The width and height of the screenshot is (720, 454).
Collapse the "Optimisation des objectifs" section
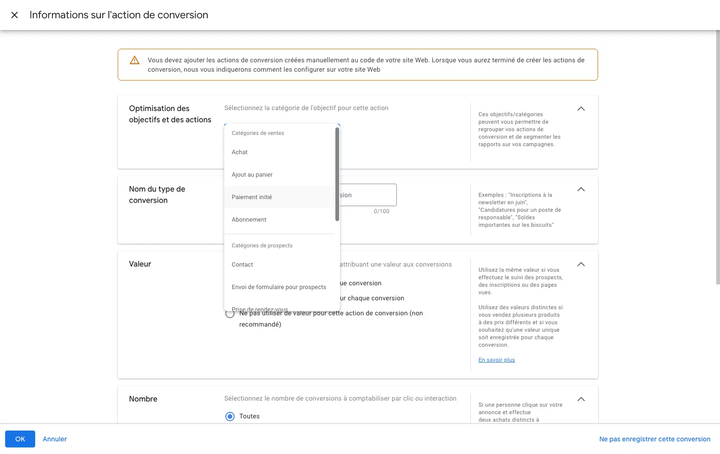pyautogui.click(x=581, y=108)
